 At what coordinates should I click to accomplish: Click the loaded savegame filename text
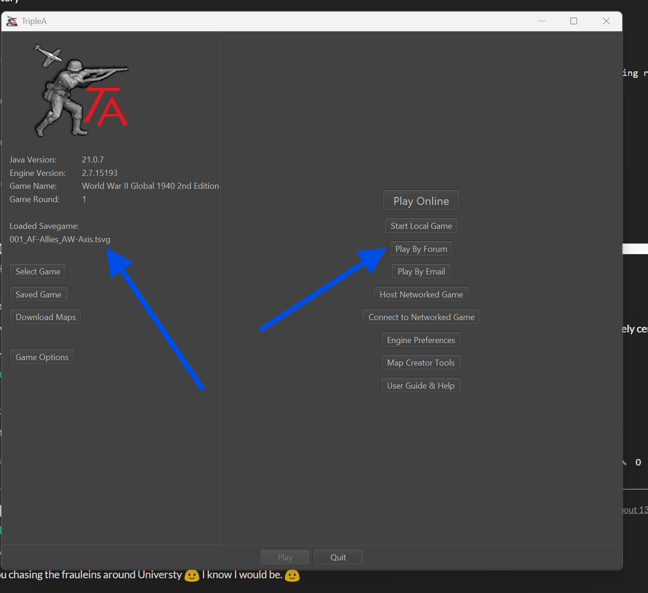[x=60, y=239]
